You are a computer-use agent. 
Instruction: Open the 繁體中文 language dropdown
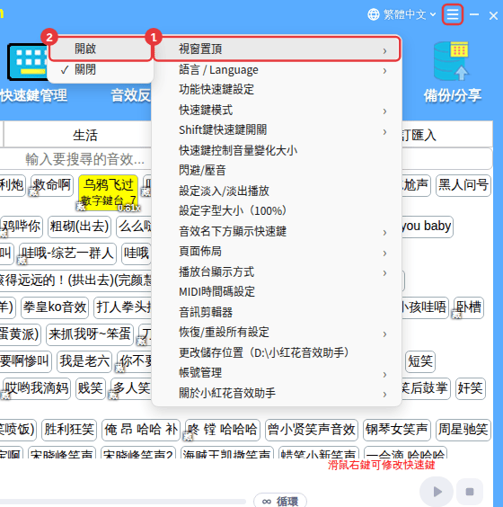[x=409, y=14]
